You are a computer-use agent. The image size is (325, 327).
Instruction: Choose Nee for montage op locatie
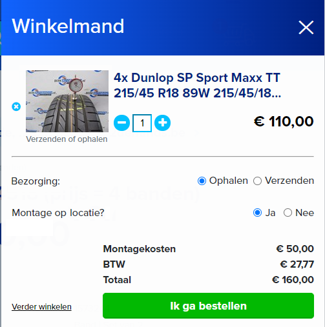click(288, 213)
